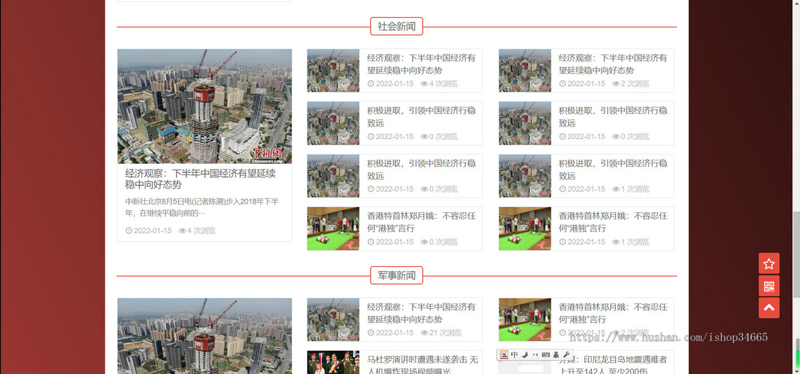Toggle the 中 Chinese/English mode on IME toolbar
Screen dimensions: 800x374
pos(515,355)
